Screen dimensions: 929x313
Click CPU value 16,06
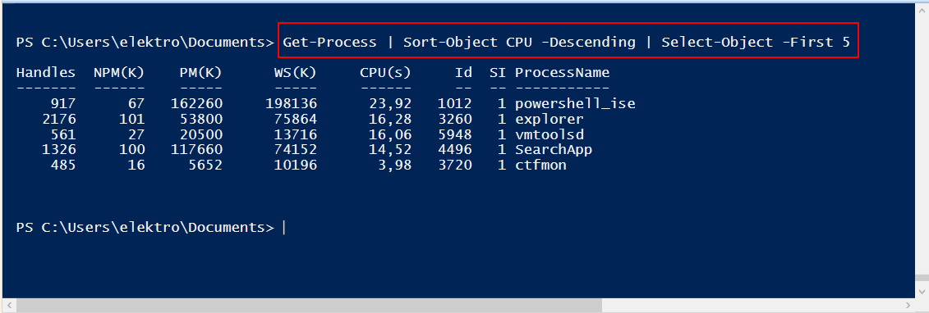[x=390, y=134]
